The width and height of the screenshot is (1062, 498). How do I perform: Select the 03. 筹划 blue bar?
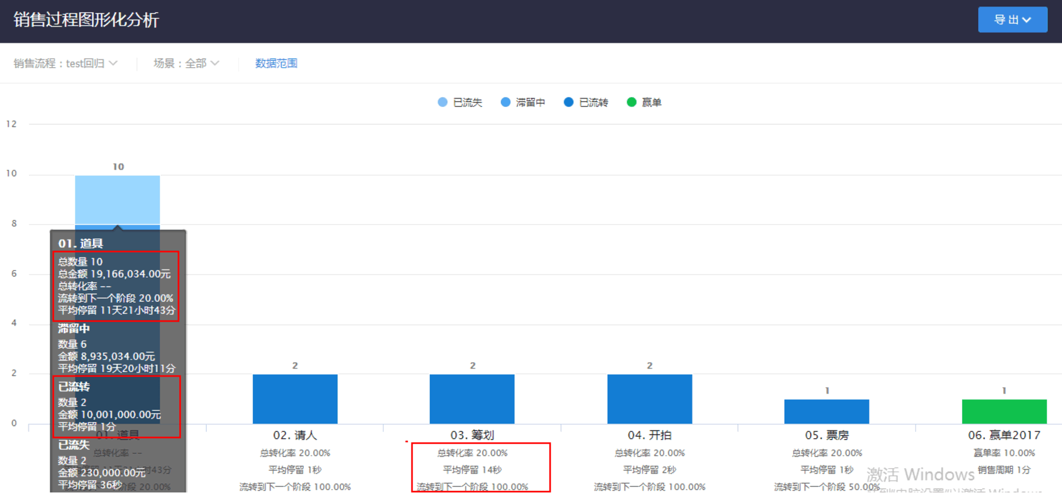pos(472,399)
